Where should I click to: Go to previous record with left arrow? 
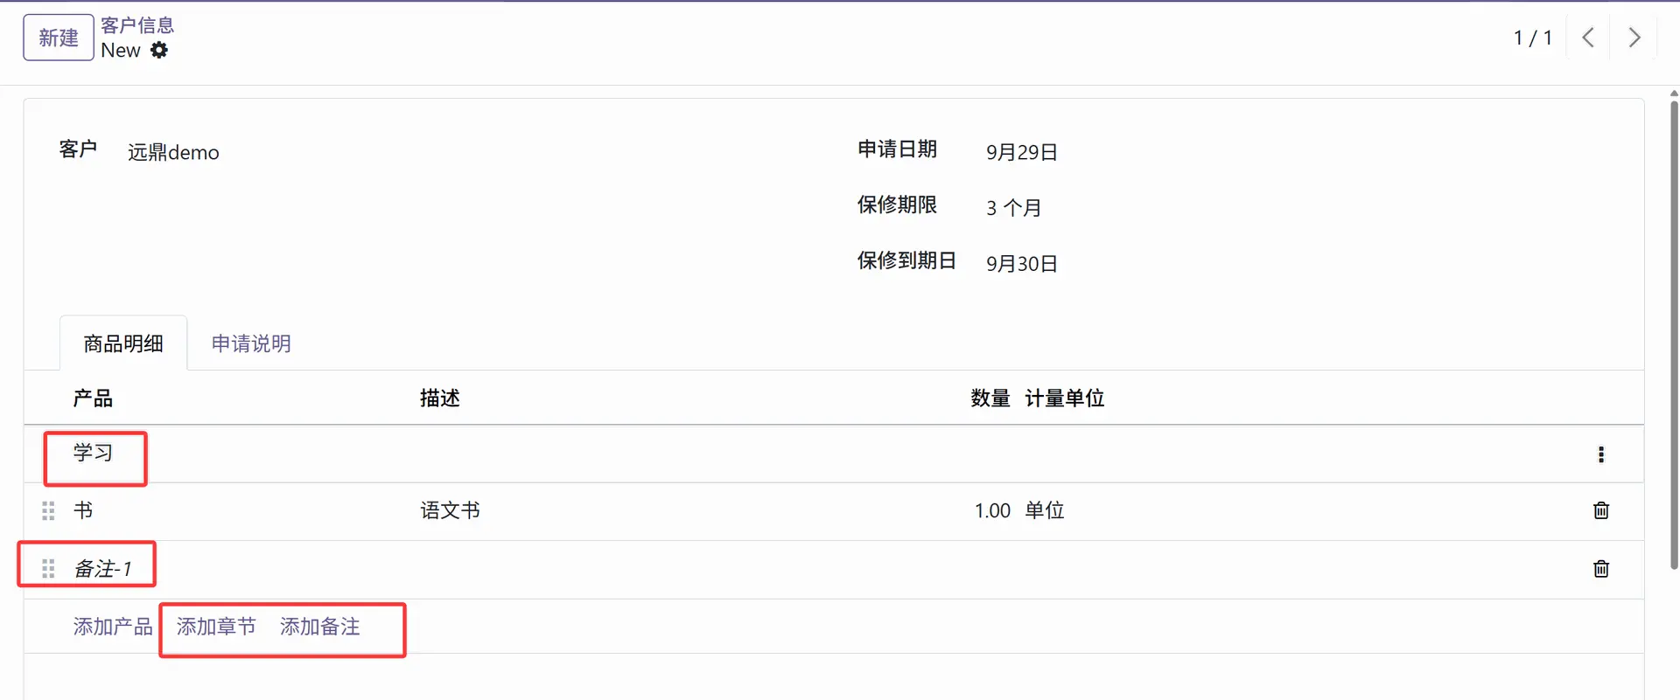point(1588,38)
